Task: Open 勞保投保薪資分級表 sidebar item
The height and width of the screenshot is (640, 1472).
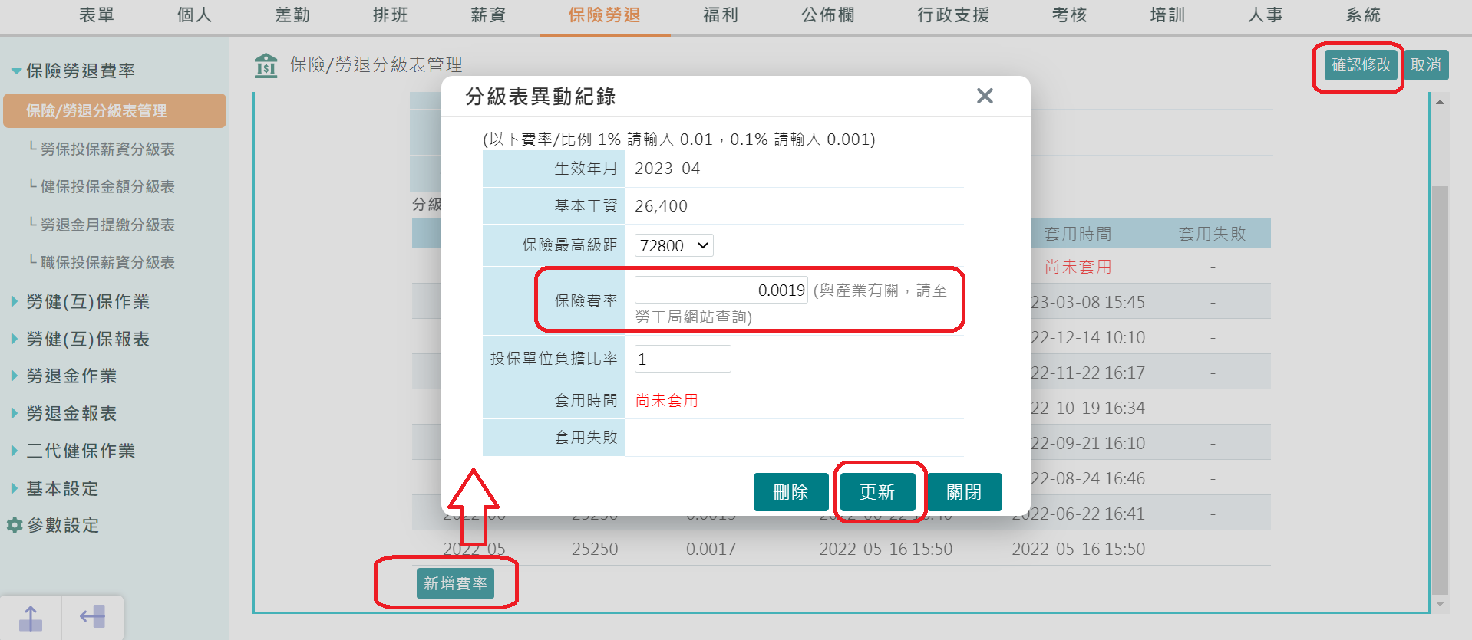Action: 107,149
